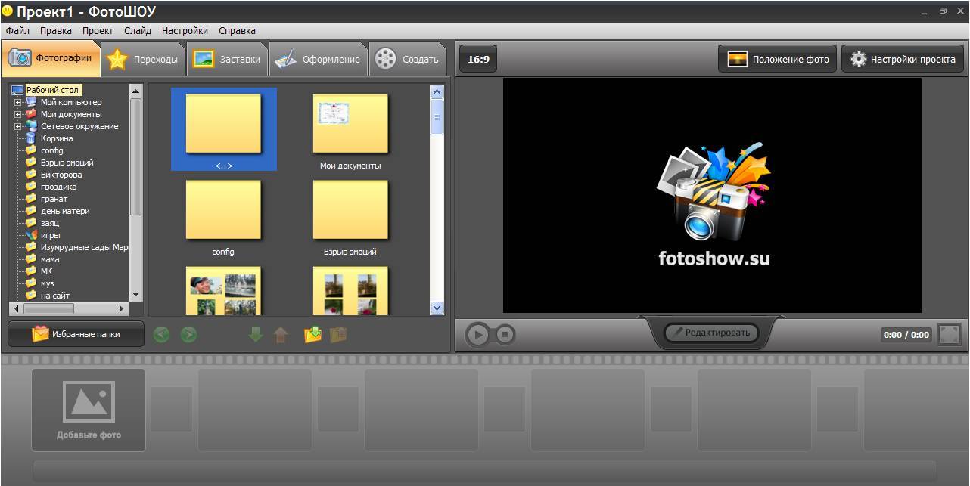Select the Викторова folder in the tree
Viewport: 970px width, 486px height.
pos(61,175)
